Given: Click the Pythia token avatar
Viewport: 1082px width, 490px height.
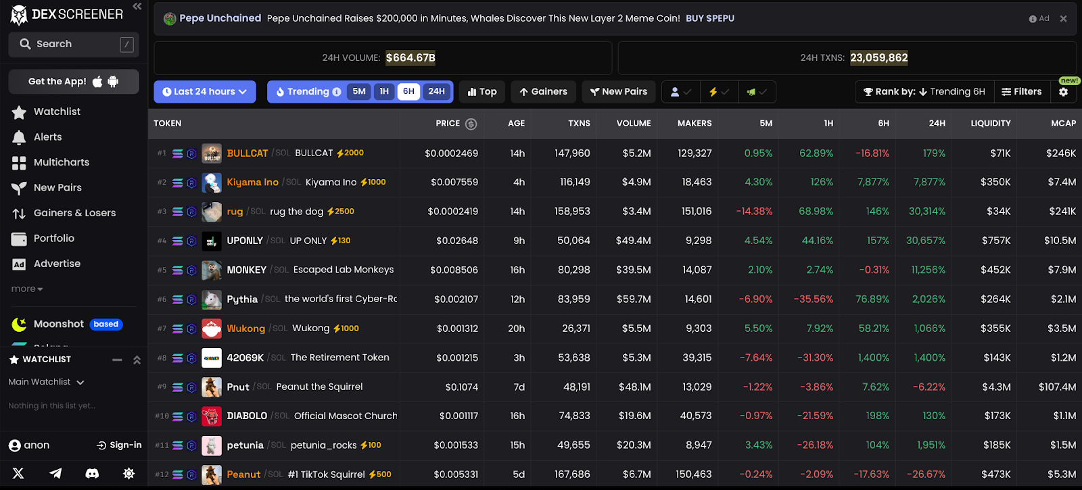Looking at the screenshot, I should coord(212,299).
